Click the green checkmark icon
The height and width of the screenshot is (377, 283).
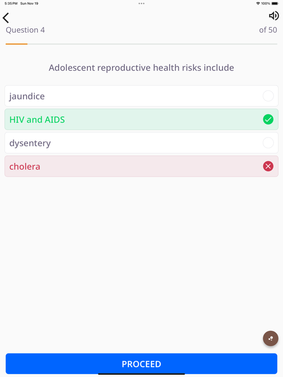click(268, 119)
